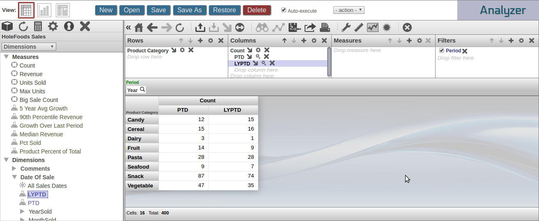Click the share arrow export icon
This screenshot has height=221, width=539.
click(x=310, y=27)
